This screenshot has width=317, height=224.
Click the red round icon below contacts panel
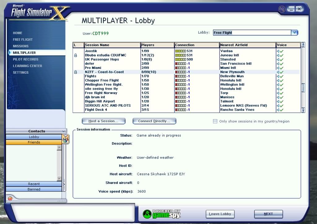coord(10,199)
